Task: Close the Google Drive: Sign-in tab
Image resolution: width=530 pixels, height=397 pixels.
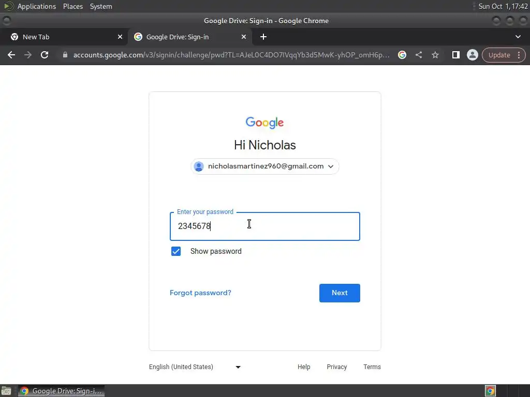Action: [244, 37]
